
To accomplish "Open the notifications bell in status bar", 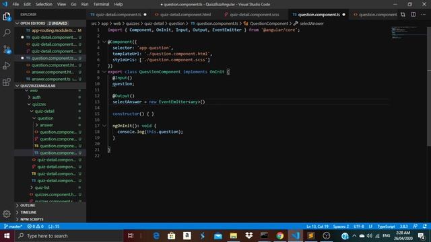I will [425, 227].
